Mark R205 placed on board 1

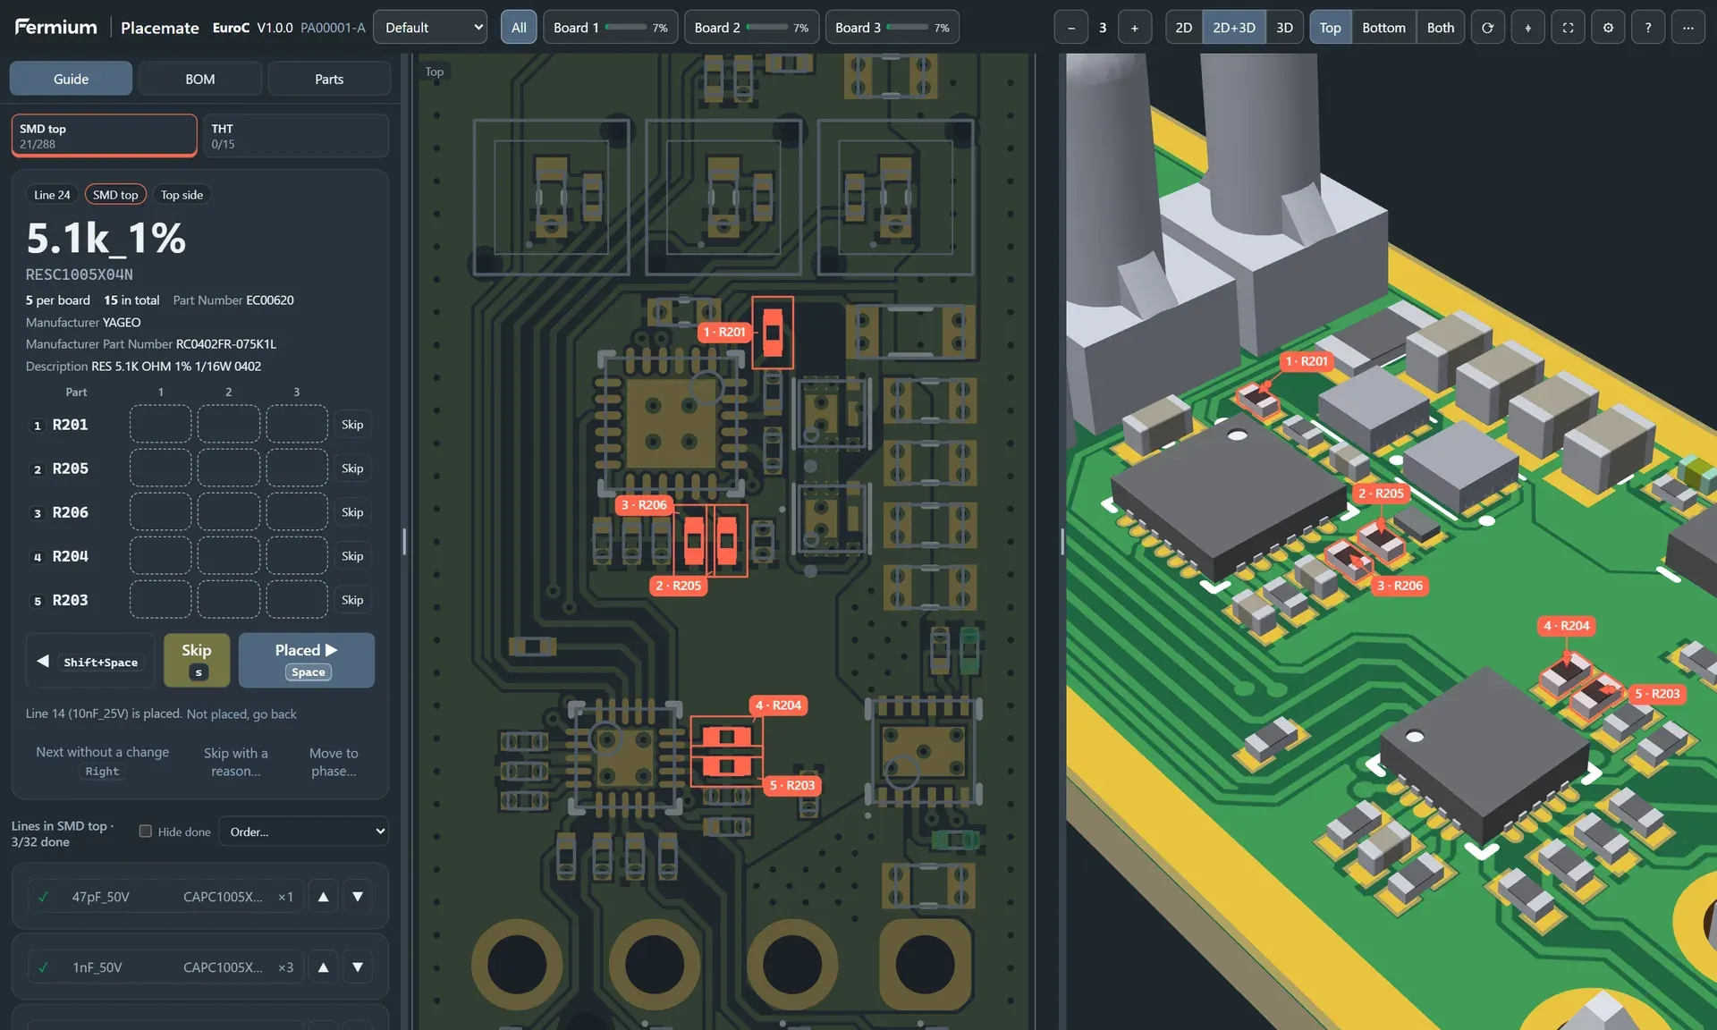[161, 468]
